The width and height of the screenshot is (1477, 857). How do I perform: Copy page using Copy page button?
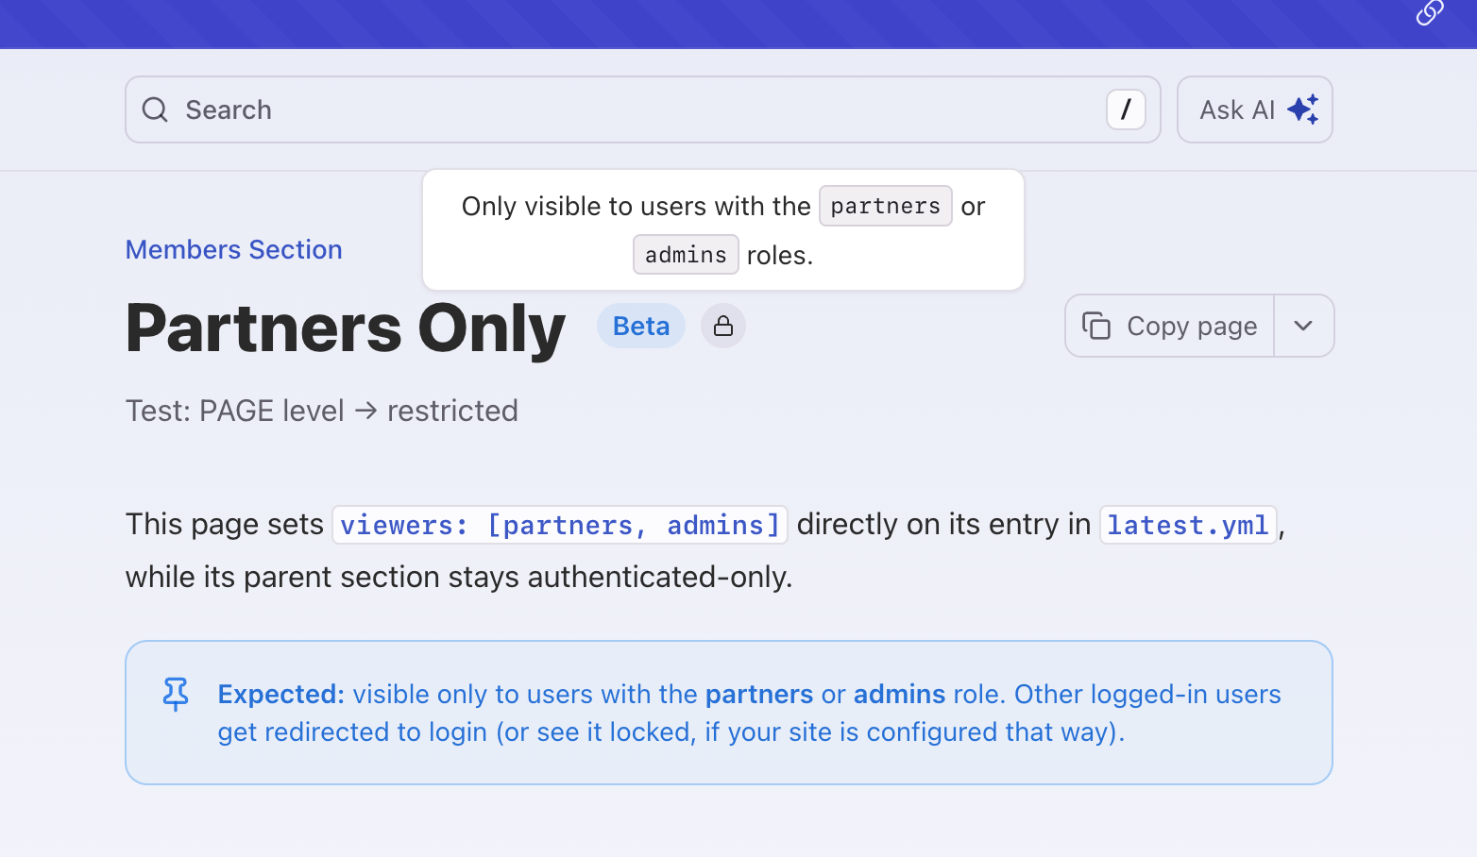pyautogui.click(x=1170, y=326)
